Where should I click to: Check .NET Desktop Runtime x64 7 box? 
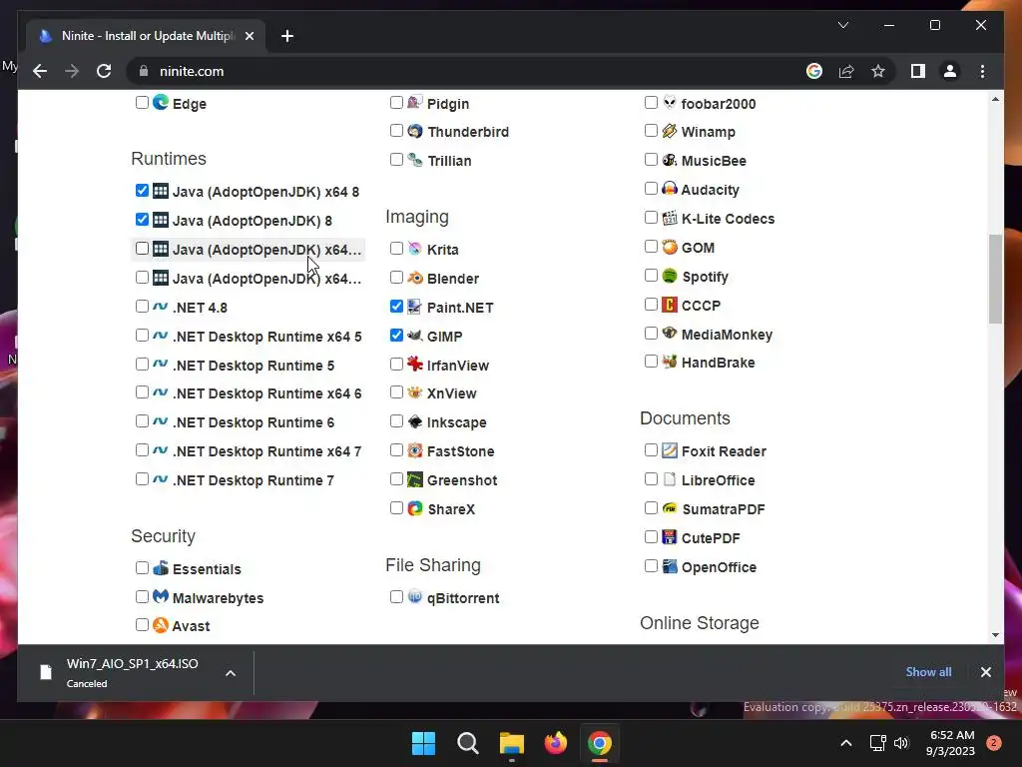[142, 450]
